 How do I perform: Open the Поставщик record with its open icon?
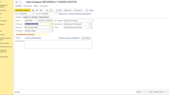click(52, 24)
